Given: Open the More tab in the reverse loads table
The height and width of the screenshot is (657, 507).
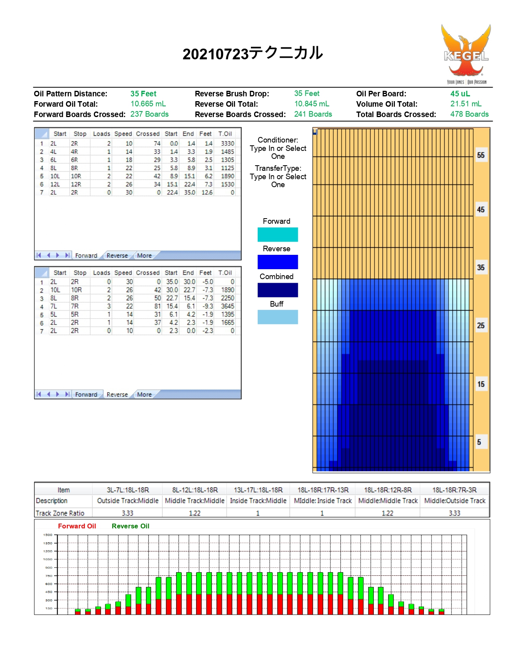Looking at the screenshot, I should coord(144,395).
